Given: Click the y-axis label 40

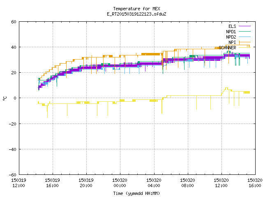Looking at the screenshot, I should click(14, 47).
